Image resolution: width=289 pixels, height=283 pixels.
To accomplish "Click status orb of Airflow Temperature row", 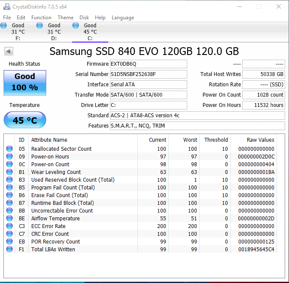I will coord(9,218).
